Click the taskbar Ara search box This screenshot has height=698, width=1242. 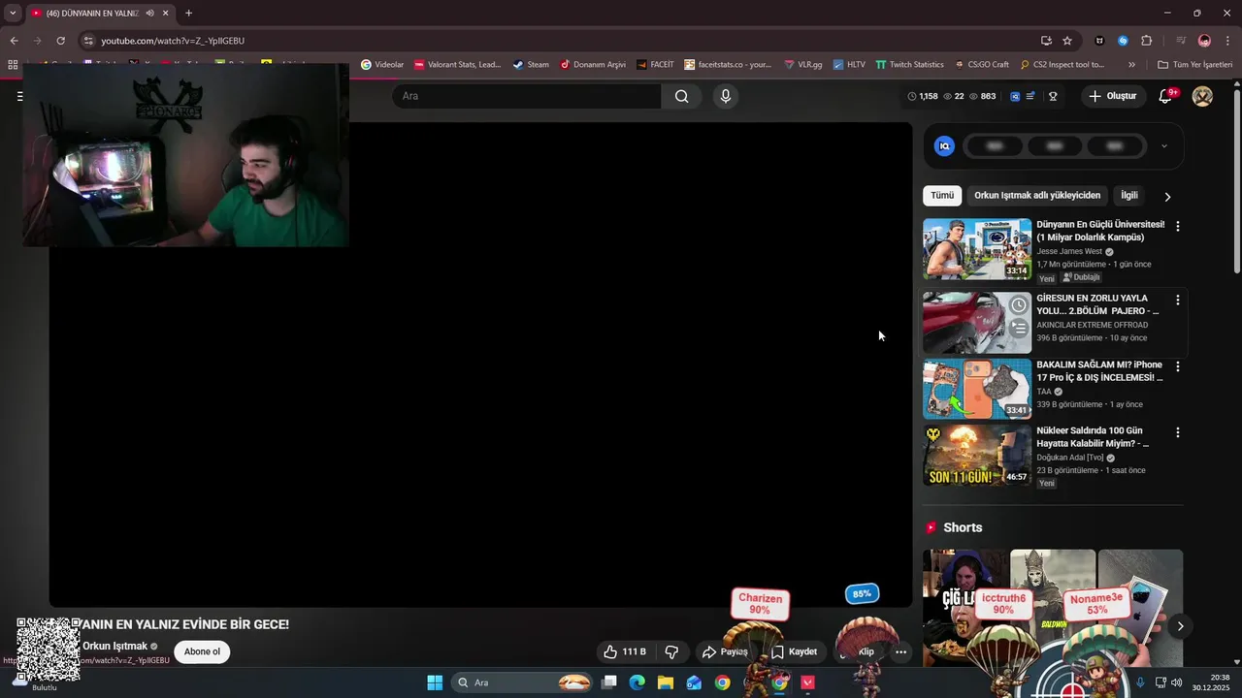[524, 682]
